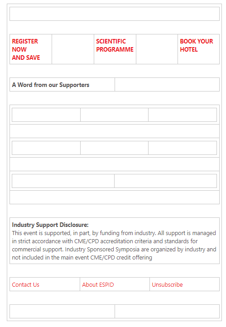Click right empty footer cell below Unsubscribe

coord(167,311)
